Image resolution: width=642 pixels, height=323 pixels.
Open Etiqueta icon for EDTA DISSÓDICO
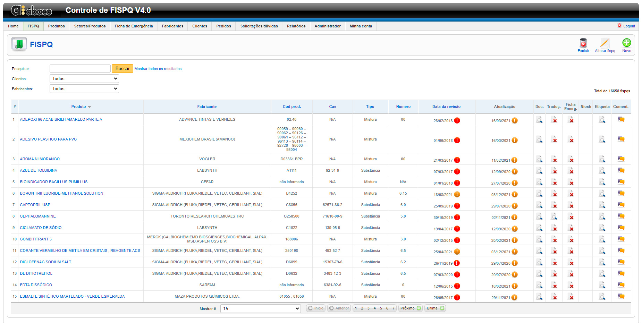[602, 285]
